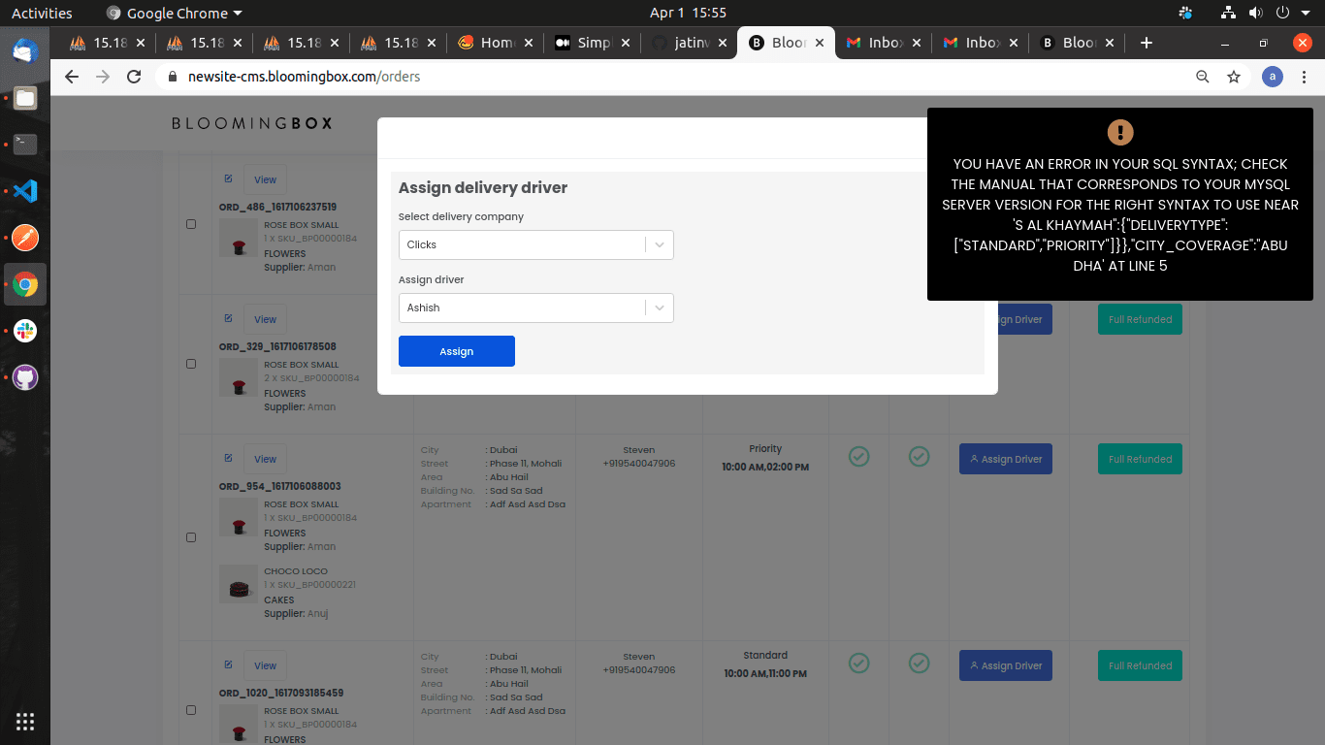The image size is (1325, 745).
Task: Open the new tab plus button
Action: click(1147, 43)
